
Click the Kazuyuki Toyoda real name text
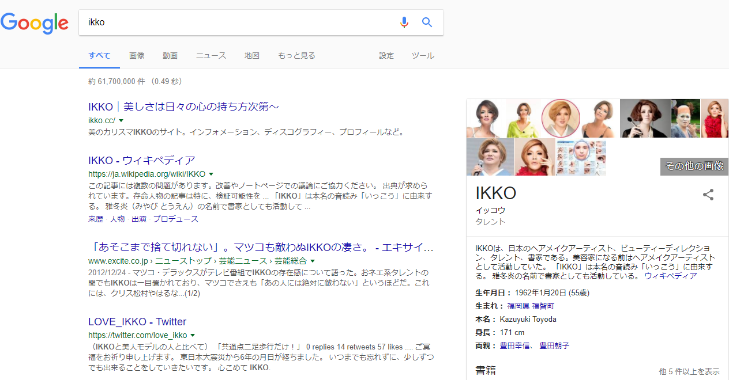(x=528, y=320)
